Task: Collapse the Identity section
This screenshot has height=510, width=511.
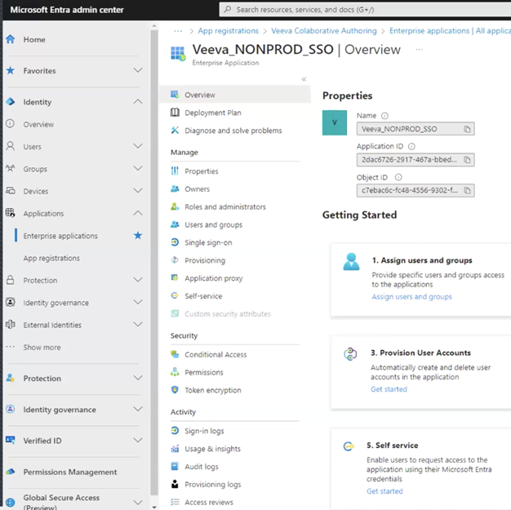Action: pos(138,102)
